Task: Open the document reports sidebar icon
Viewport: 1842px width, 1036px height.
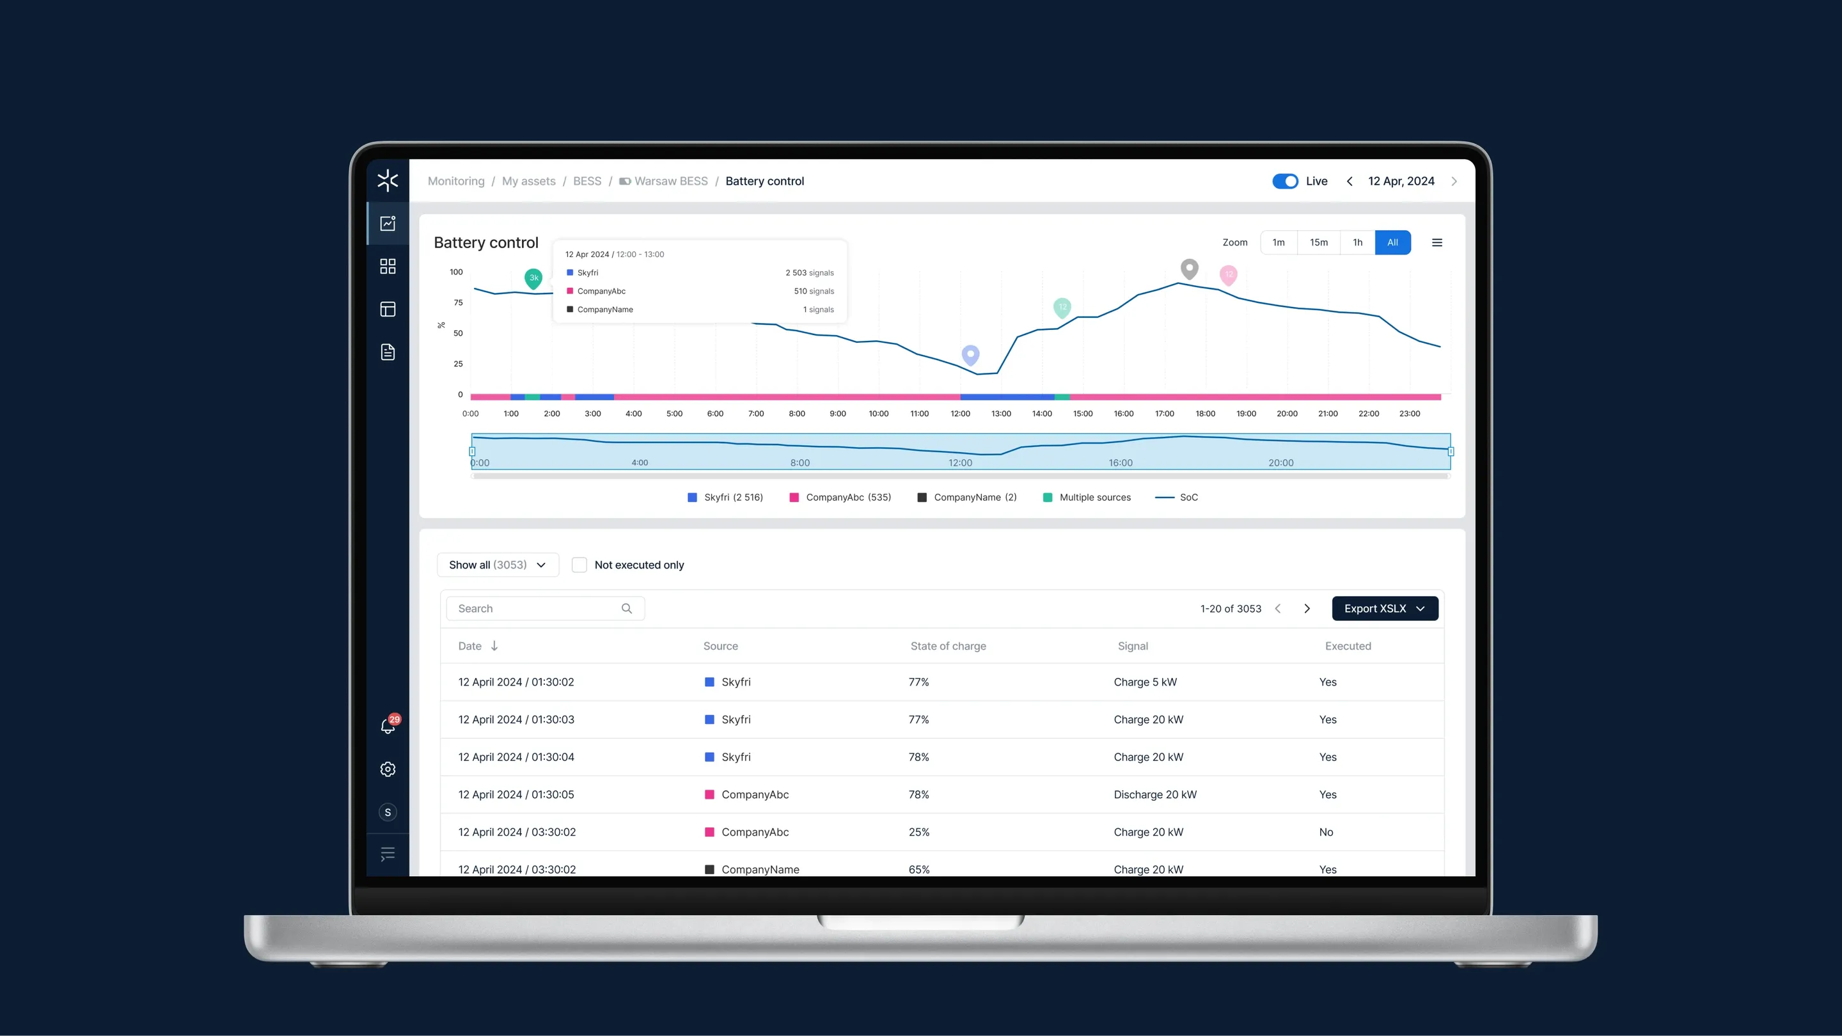Action: [388, 352]
